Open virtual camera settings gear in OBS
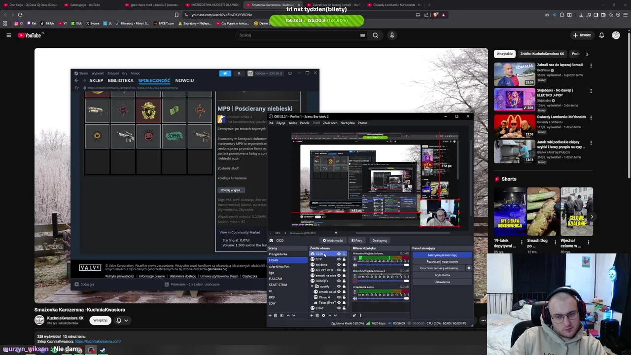The width and height of the screenshot is (631, 355). [469, 268]
